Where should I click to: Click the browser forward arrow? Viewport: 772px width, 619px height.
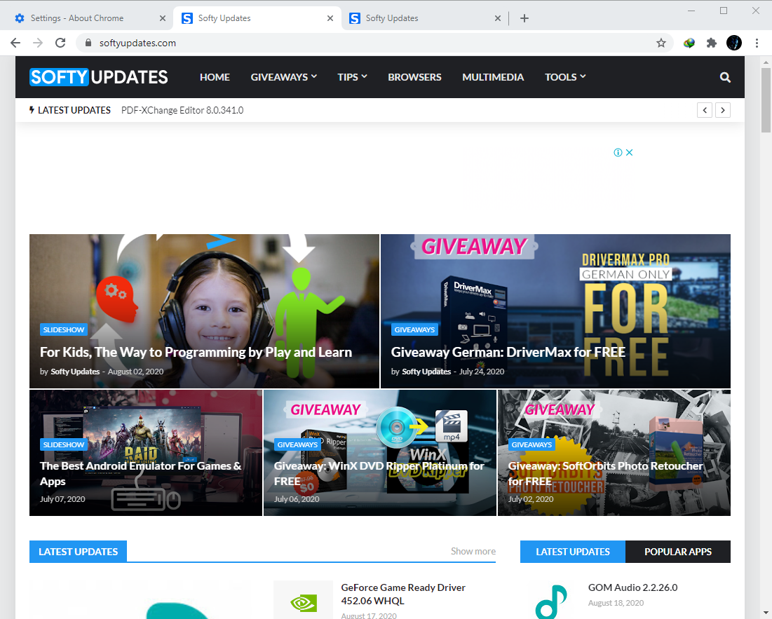pos(38,43)
